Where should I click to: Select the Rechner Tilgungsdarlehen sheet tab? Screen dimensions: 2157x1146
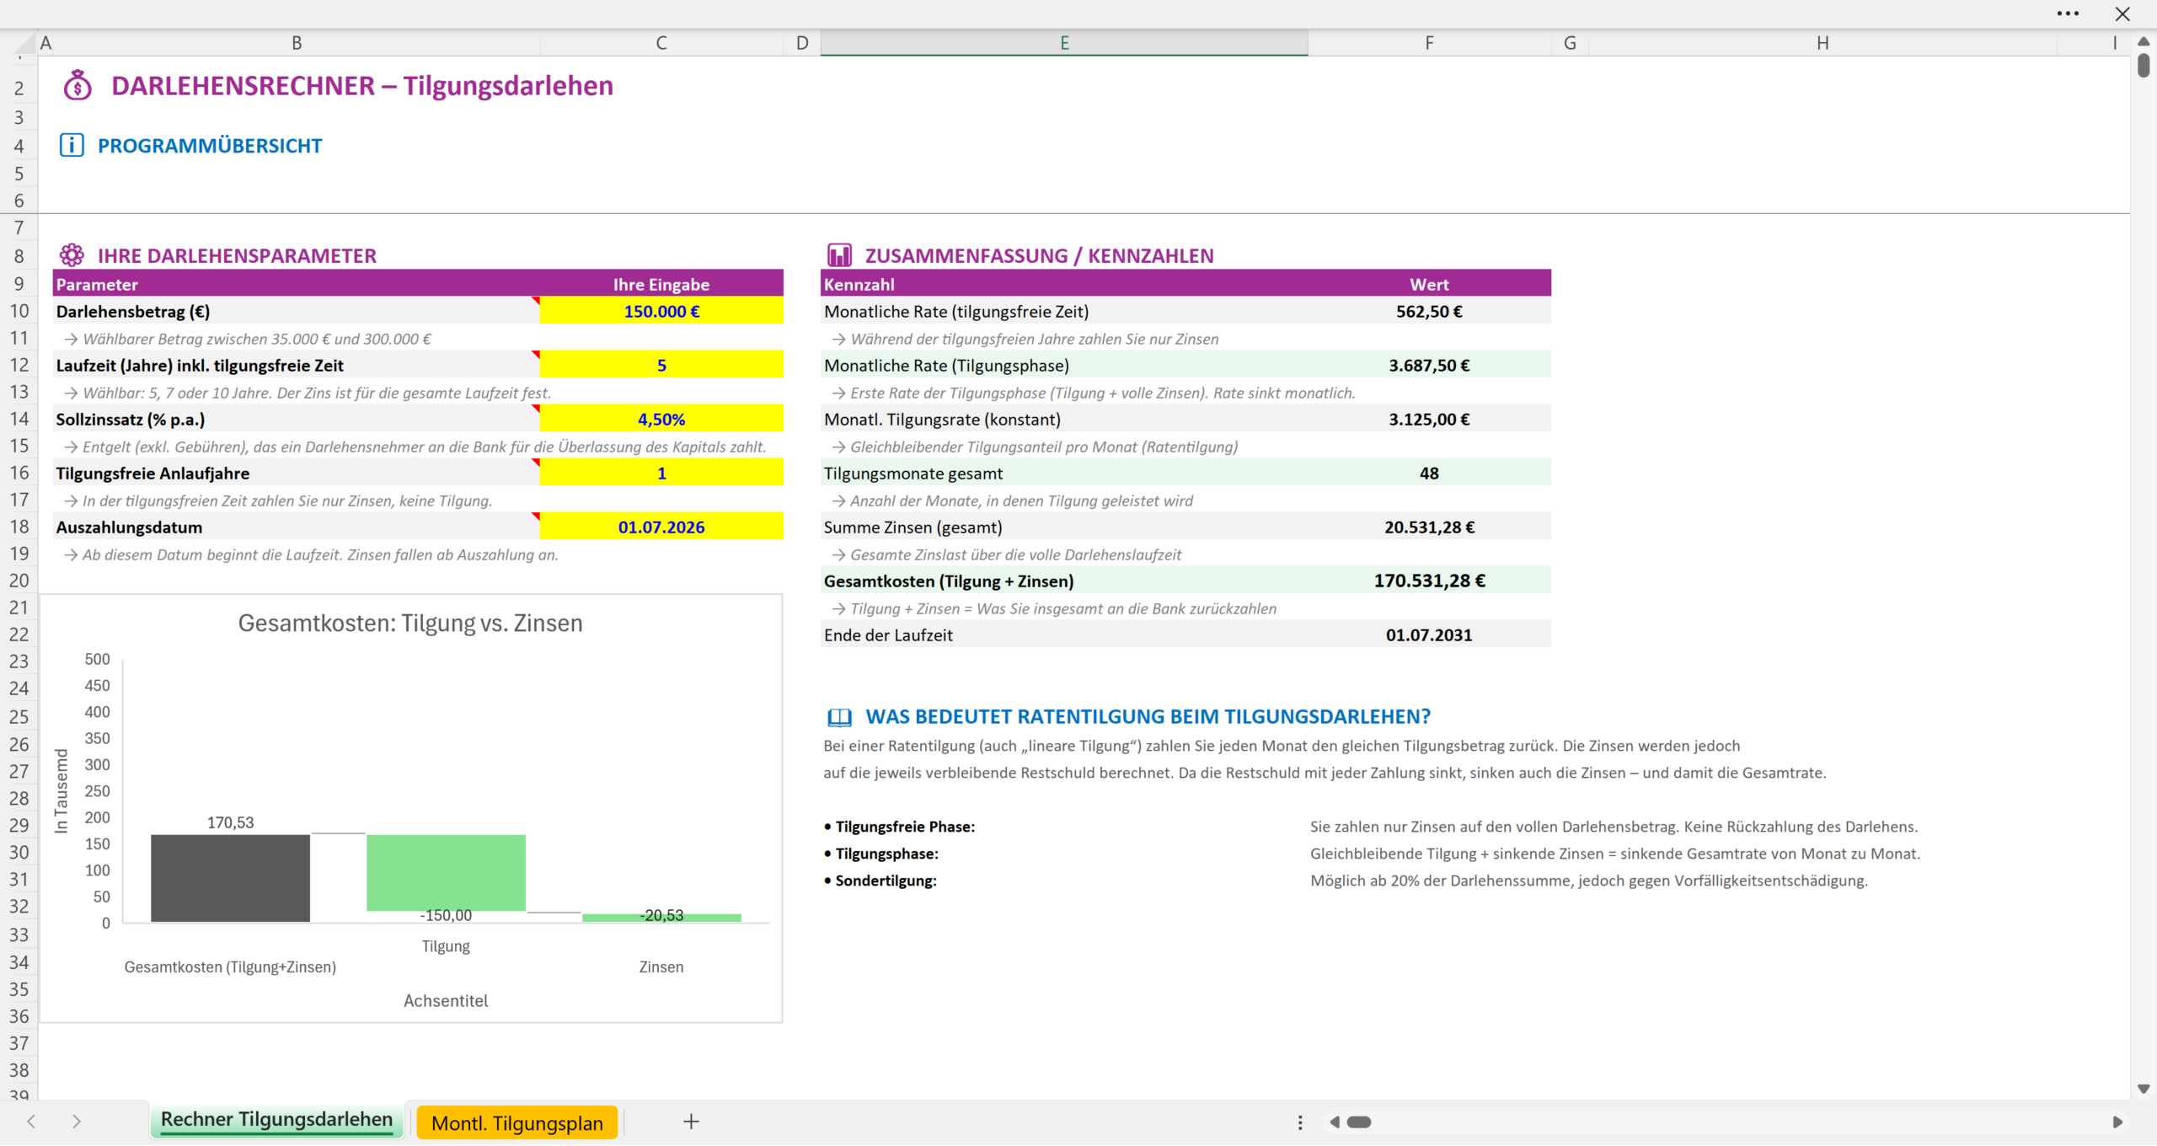pyautogui.click(x=276, y=1121)
